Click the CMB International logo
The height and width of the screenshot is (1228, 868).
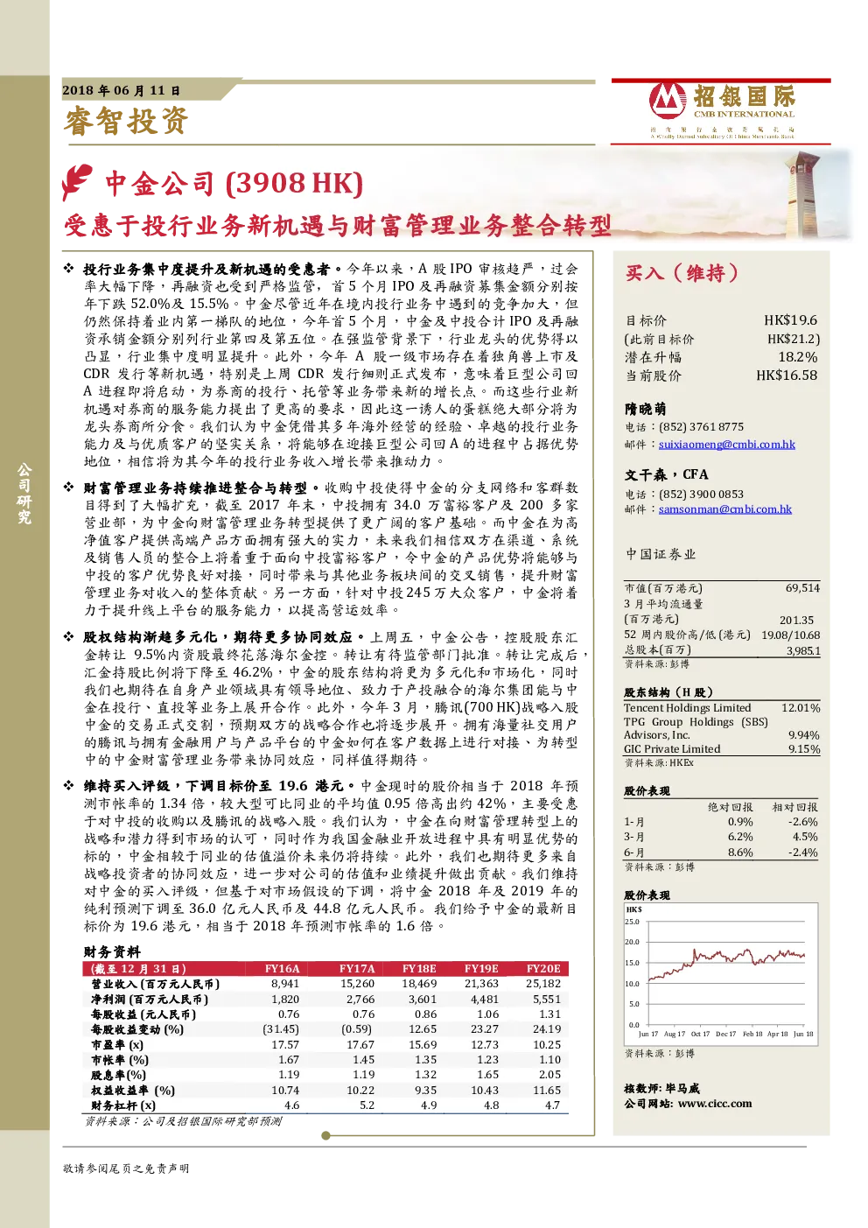coord(722,109)
